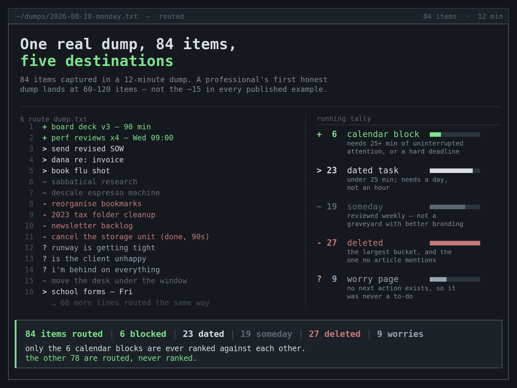Click the white dated task progress bar
Viewport: 517px width, 388px height.
point(455,171)
